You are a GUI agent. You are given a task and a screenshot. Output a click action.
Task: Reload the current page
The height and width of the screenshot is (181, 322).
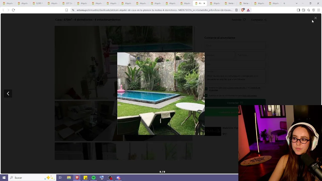coord(13,10)
